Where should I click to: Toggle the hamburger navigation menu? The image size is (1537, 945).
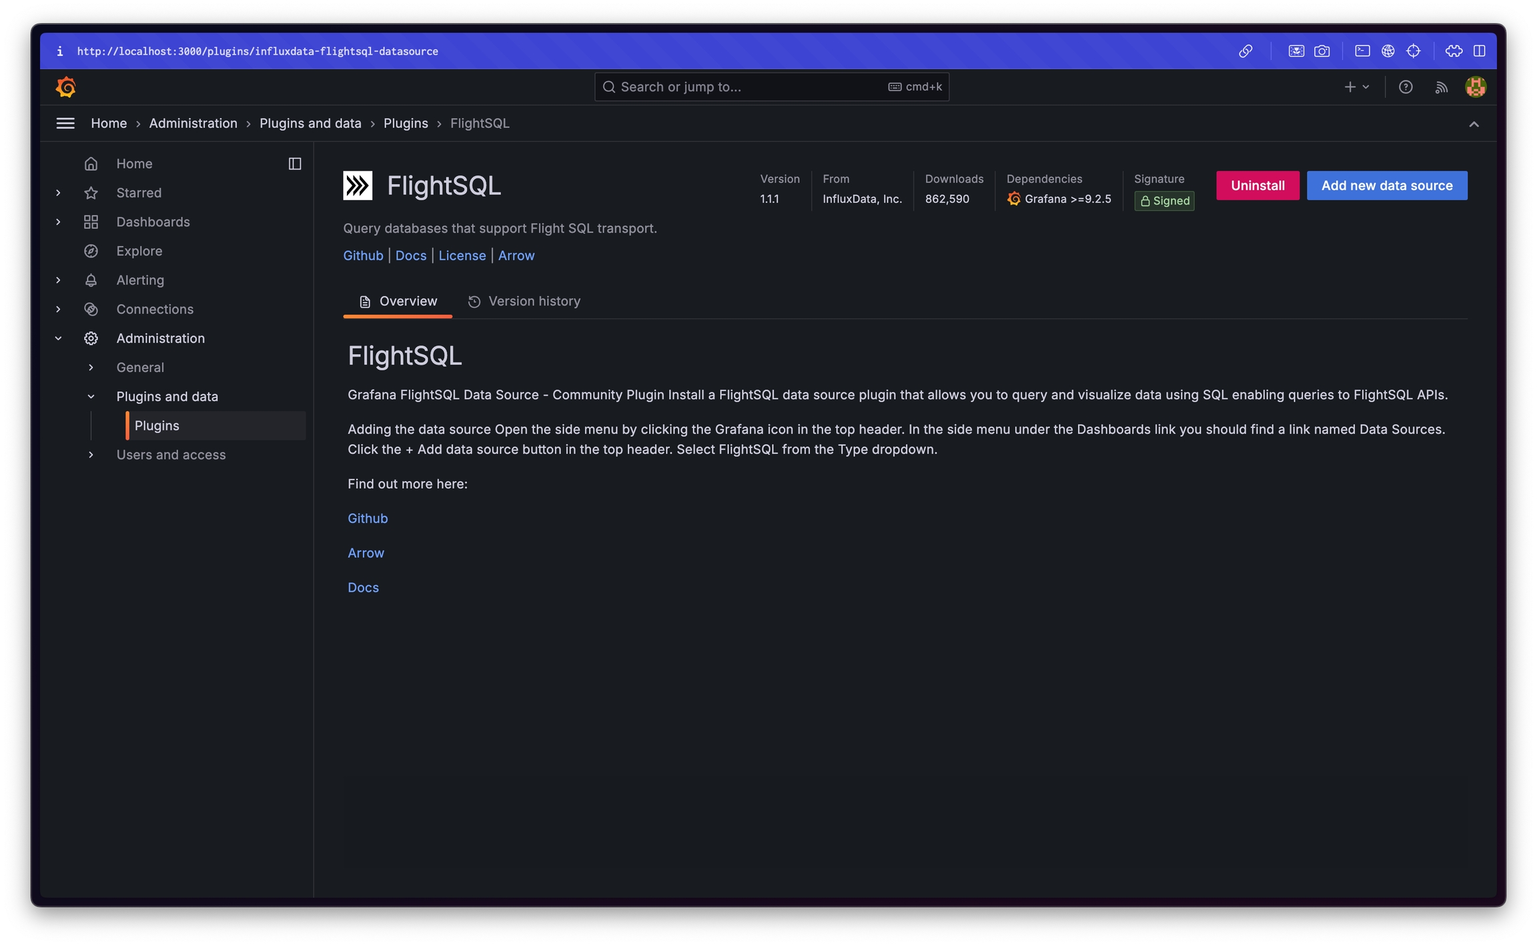tap(65, 123)
